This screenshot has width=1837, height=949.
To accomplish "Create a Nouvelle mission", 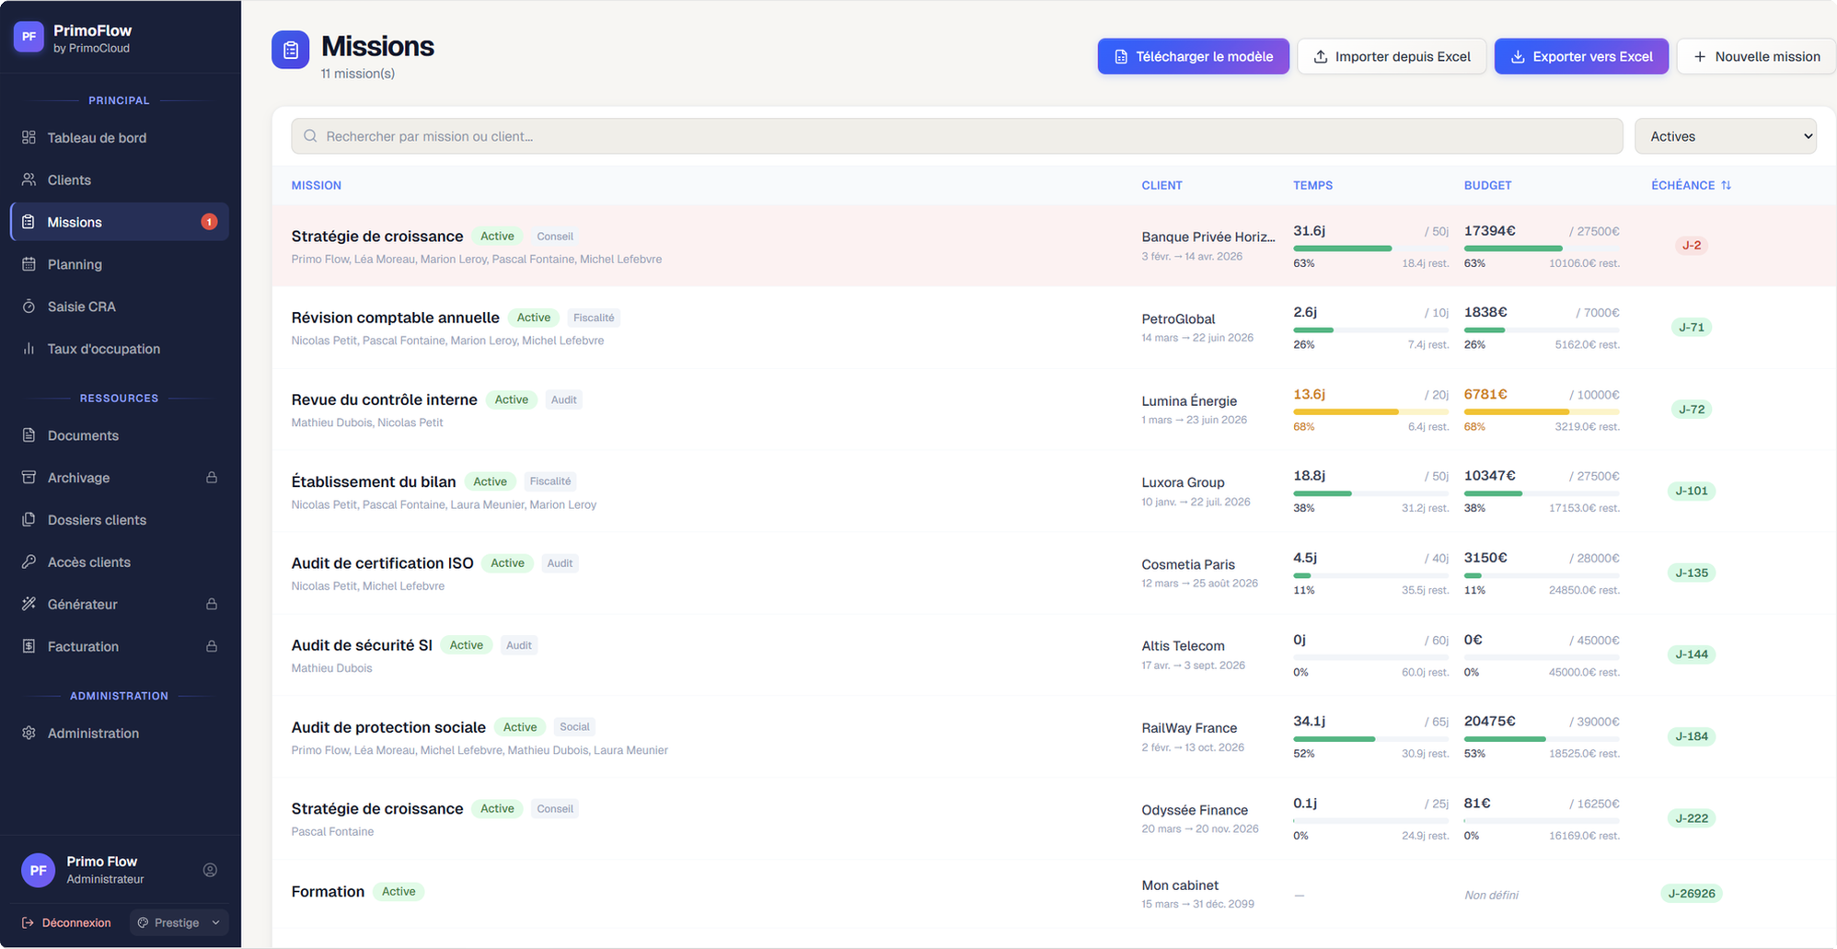I will 1756,56.
